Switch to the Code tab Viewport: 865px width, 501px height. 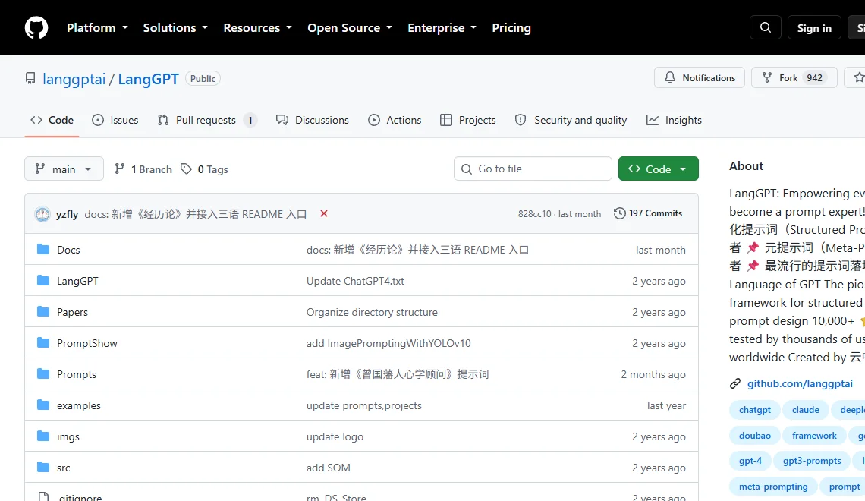[x=52, y=120]
